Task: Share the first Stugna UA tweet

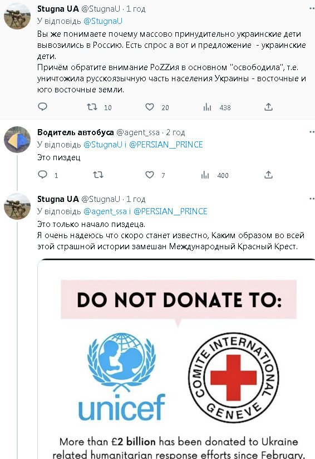Action: tap(268, 107)
